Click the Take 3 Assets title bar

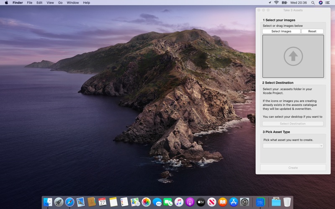(293, 10)
